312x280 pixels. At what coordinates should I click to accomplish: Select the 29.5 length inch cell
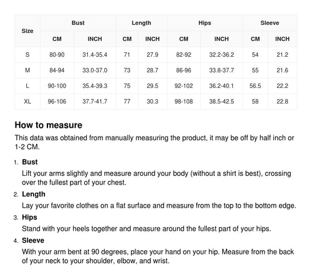(x=152, y=86)
